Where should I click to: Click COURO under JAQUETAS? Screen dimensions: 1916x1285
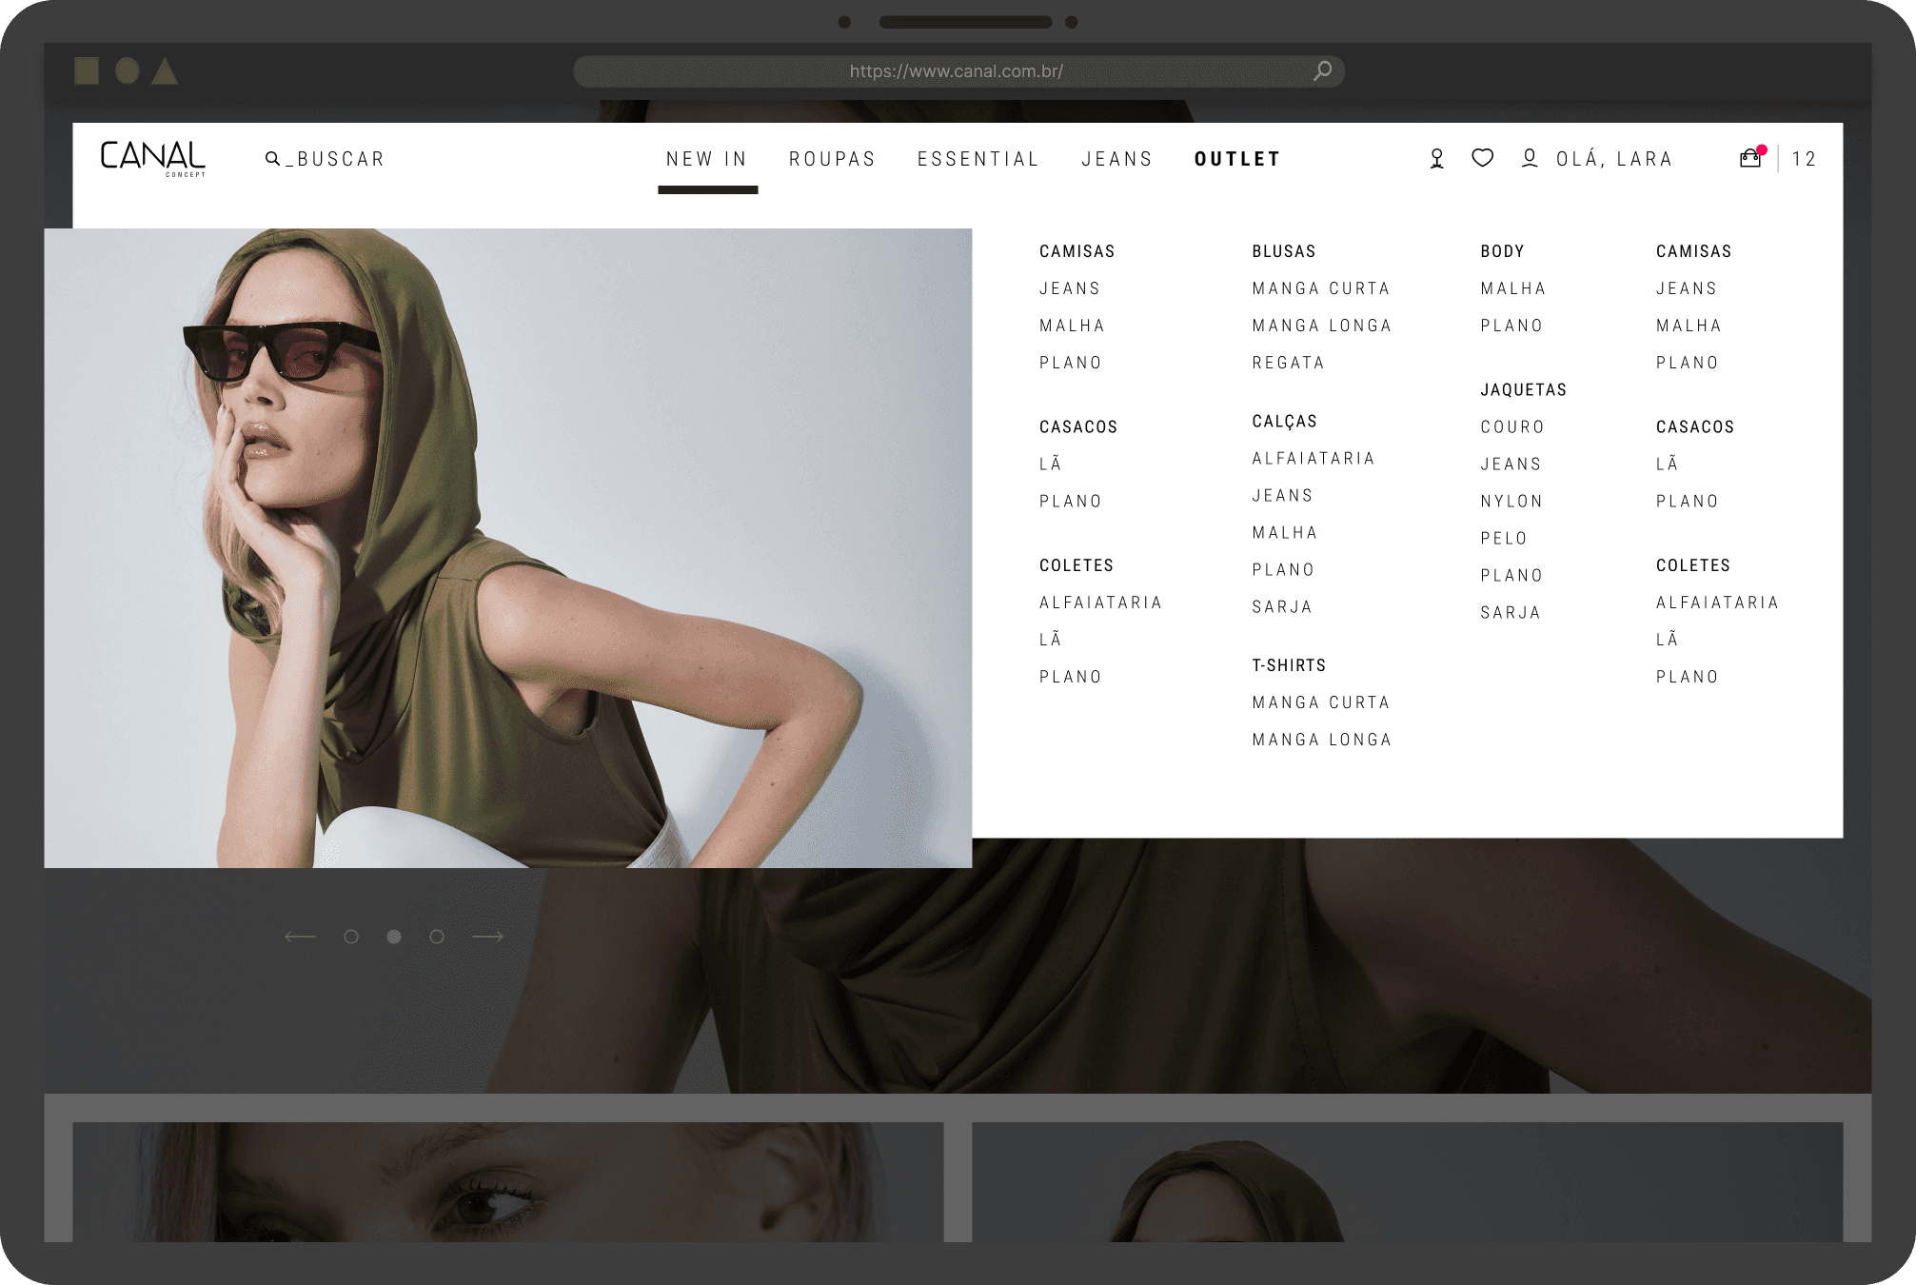pyautogui.click(x=1511, y=427)
